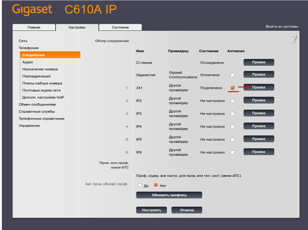The width and height of the screenshot is (308, 230).
Task: Enable the IP2 connection checkbox
Action: point(233,101)
